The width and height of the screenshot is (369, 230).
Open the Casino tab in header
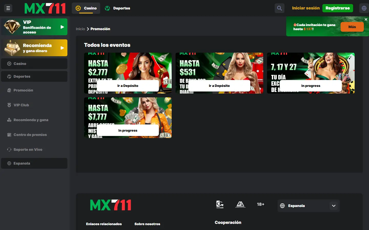[86, 8]
